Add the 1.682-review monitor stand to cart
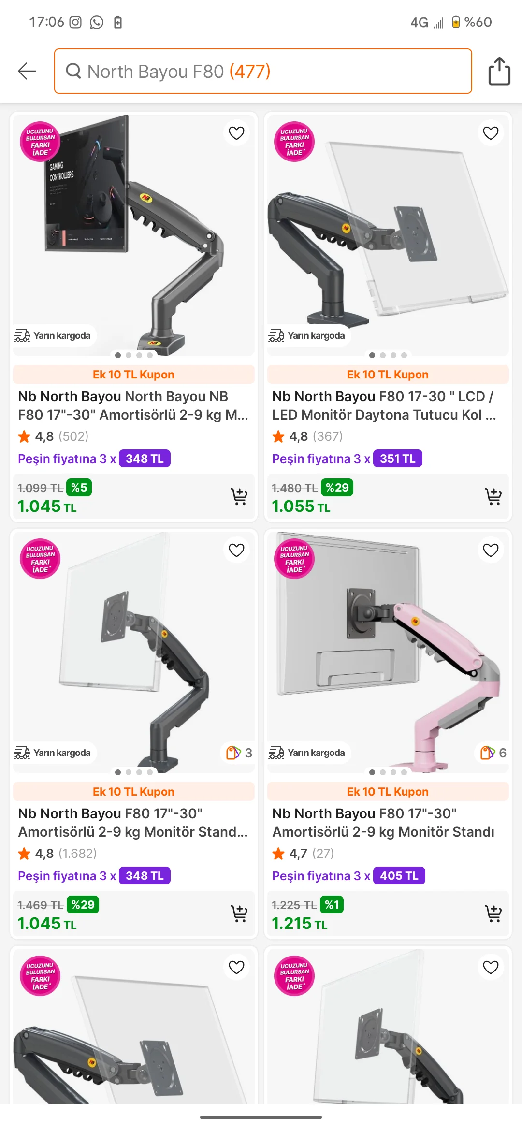522x1131 pixels. click(x=239, y=913)
